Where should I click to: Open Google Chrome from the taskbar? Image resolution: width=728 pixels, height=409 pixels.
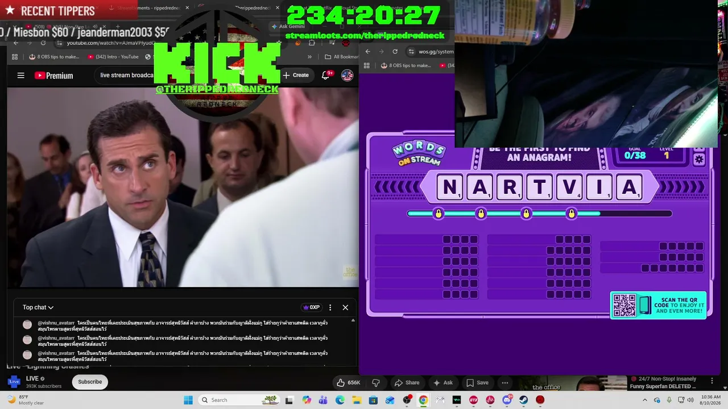pos(423,400)
